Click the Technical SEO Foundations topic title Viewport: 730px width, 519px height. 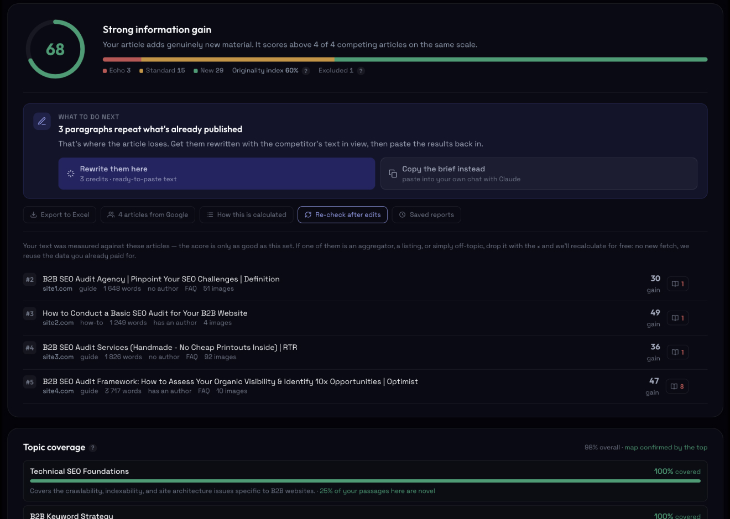pos(80,471)
